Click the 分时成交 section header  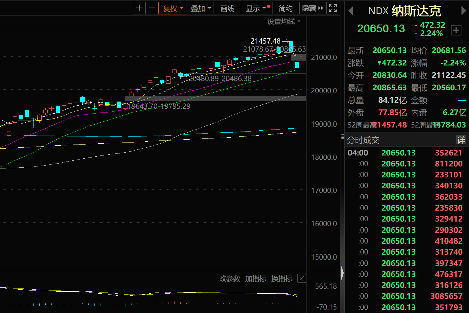point(363,140)
